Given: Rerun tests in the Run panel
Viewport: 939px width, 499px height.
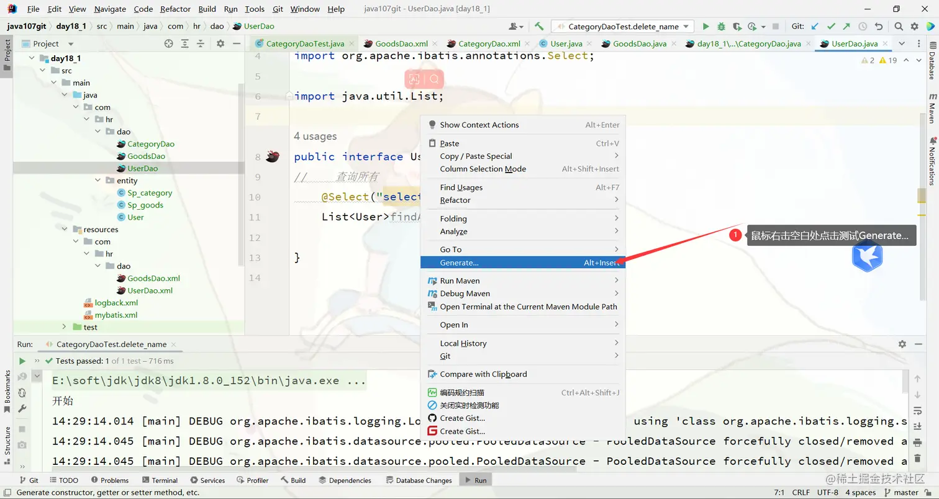Looking at the screenshot, I should [22, 361].
